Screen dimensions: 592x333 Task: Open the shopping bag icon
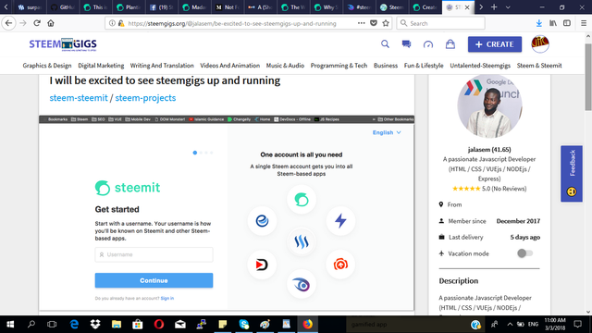(x=450, y=44)
